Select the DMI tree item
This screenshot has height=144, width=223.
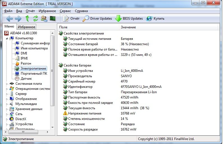pos(24,53)
